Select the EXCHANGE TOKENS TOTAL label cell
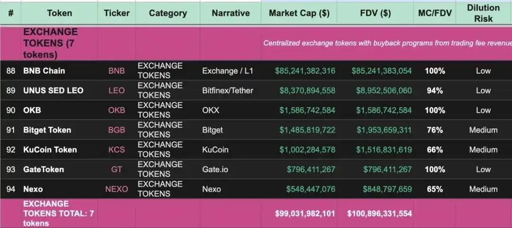The width and height of the screenshot is (512, 228). [59, 213]
